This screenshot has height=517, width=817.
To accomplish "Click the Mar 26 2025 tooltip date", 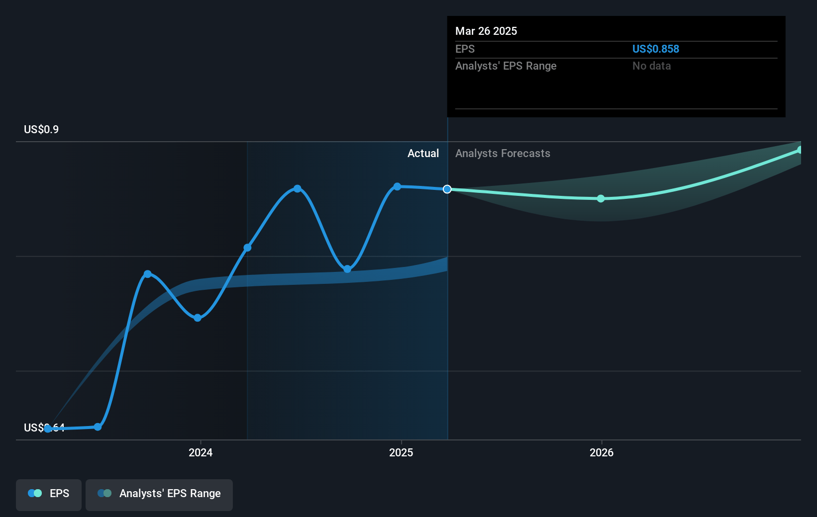I will pyautogui.click(x=486, y=31).
